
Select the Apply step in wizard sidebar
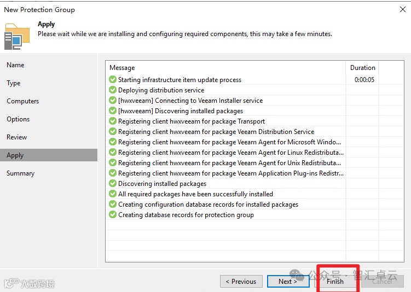pos(49,155)
